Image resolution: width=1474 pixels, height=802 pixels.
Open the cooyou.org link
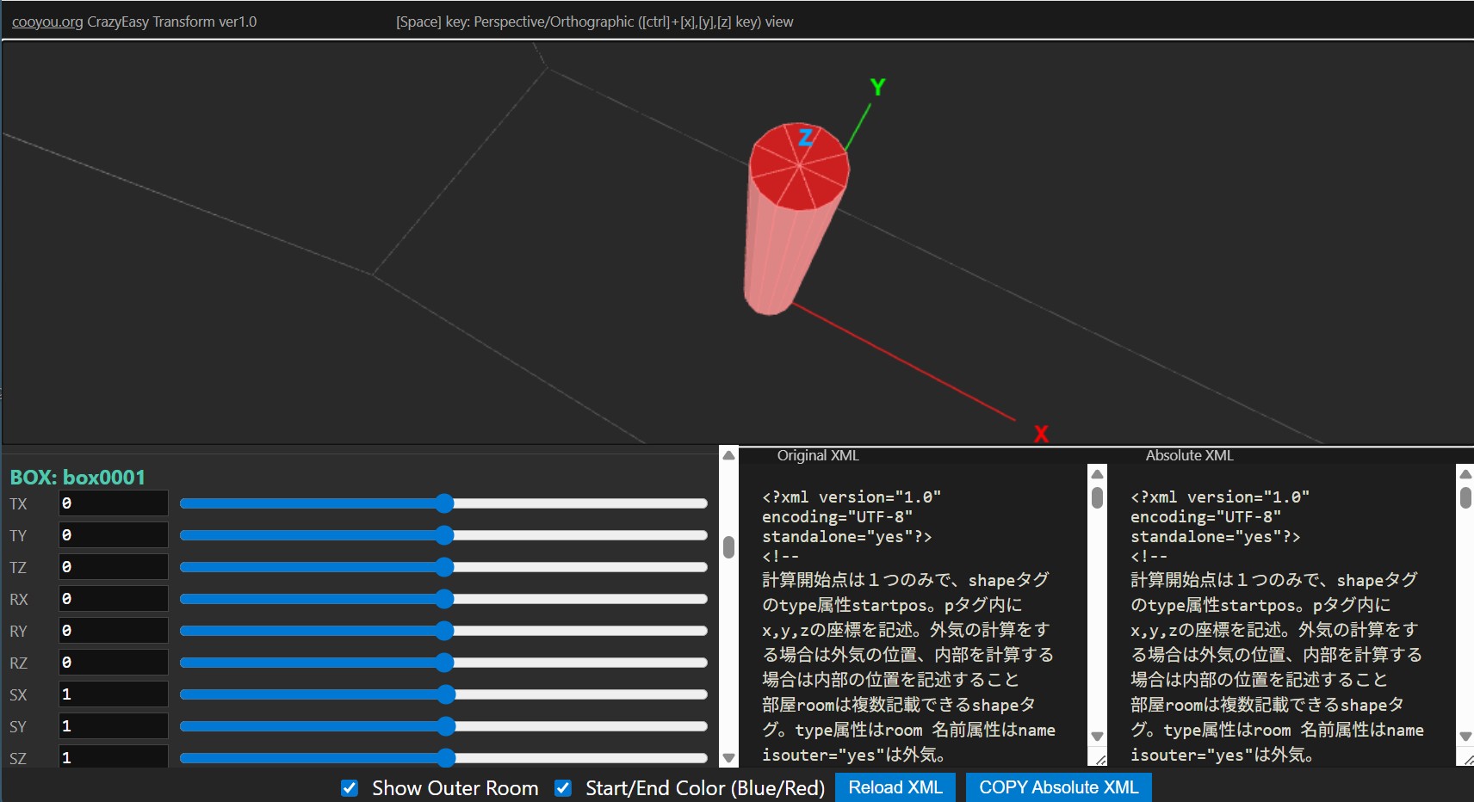point(47,22)
